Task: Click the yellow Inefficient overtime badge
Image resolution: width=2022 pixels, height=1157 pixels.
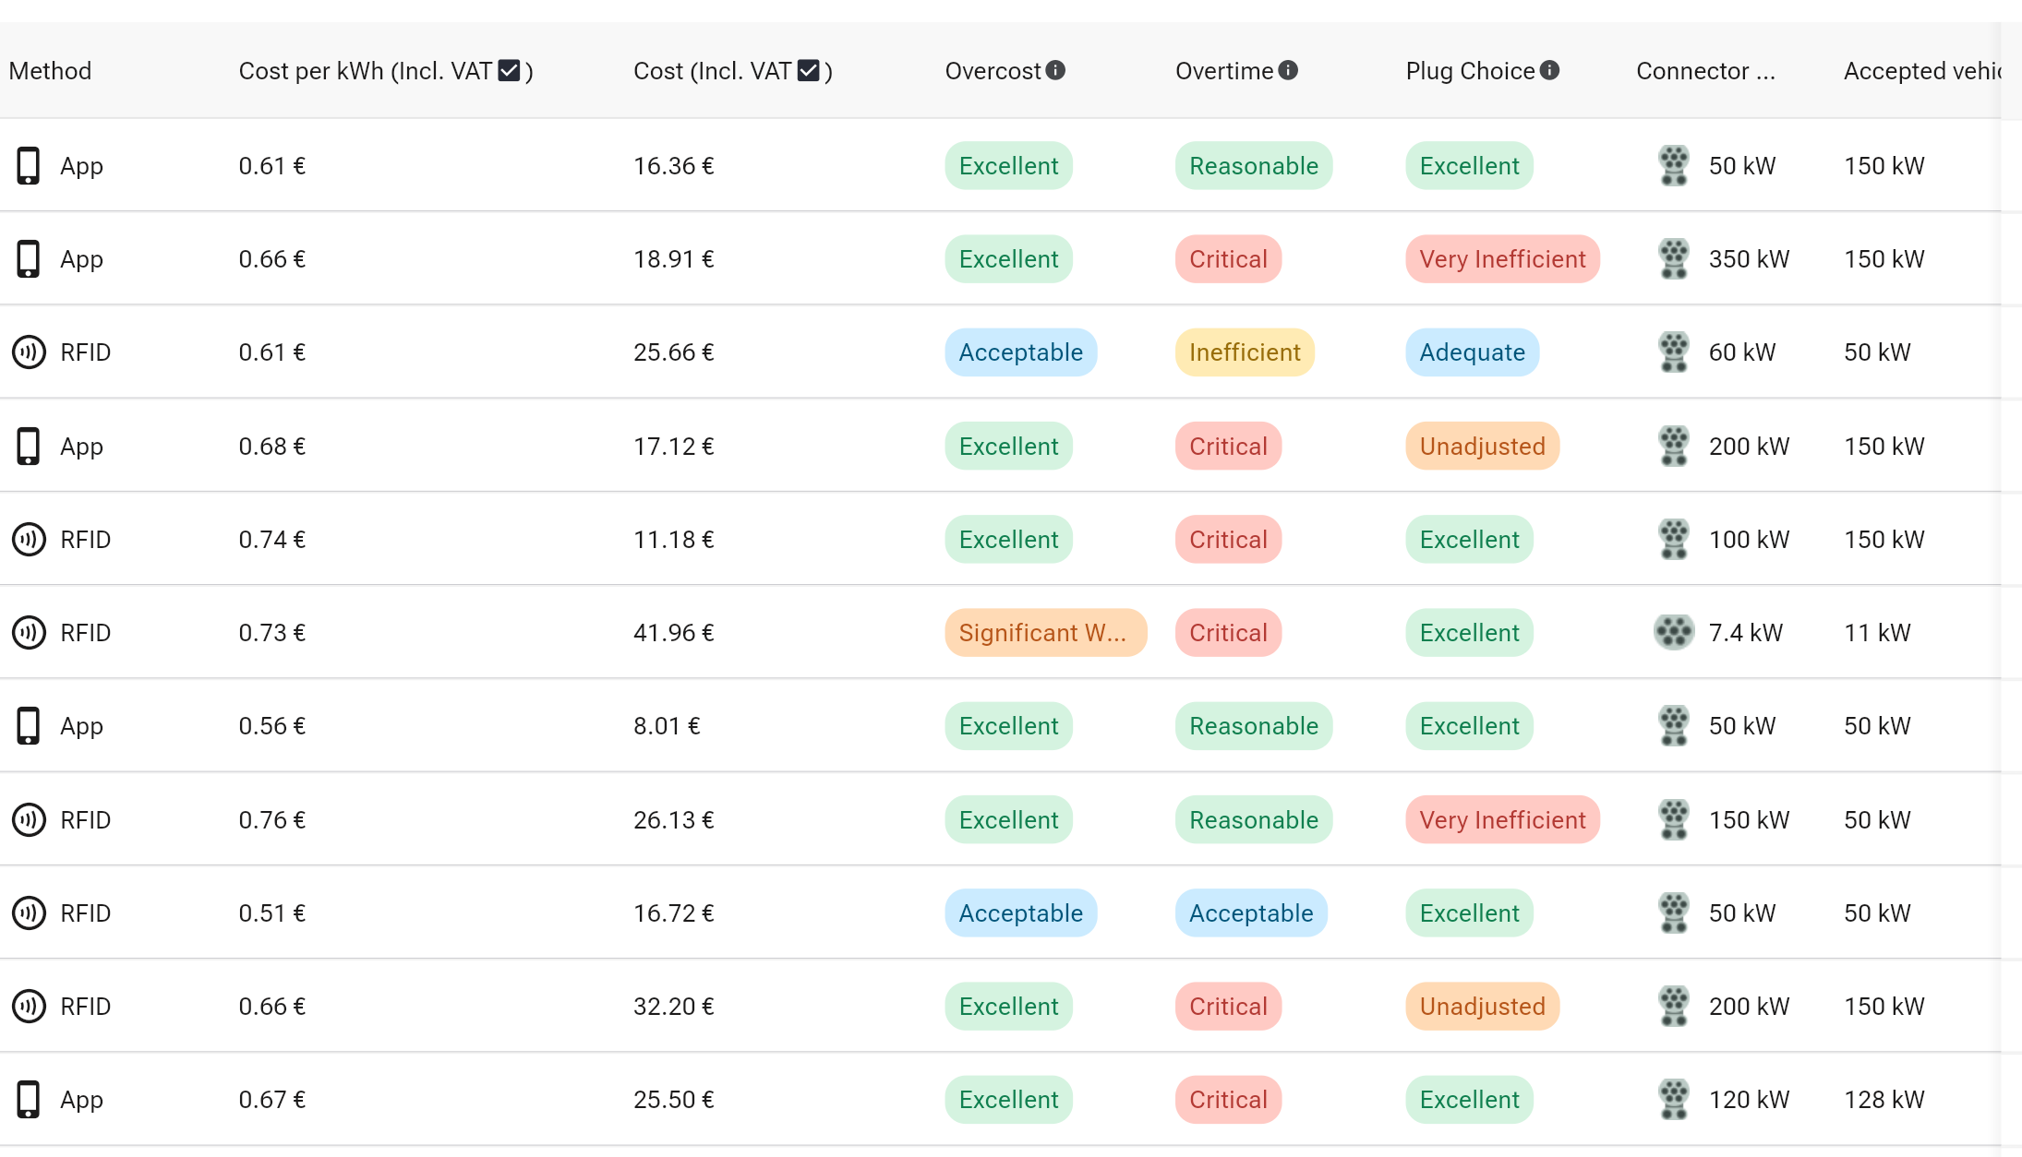Action: click(1244, 352)
